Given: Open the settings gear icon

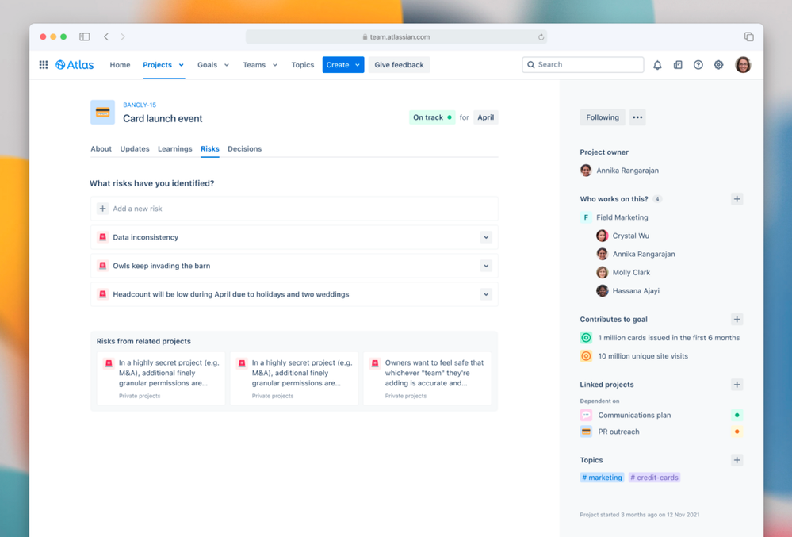Looking at the screenshot, I should tap(719, 65).
